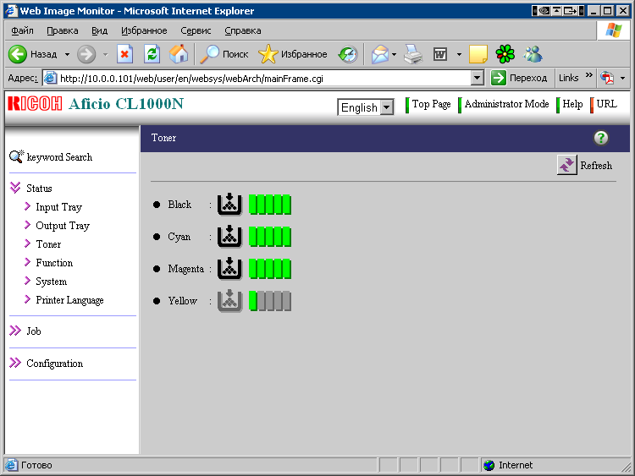Click the toner help question mark icon
635x476 pixels.
[x=601, y=138]
